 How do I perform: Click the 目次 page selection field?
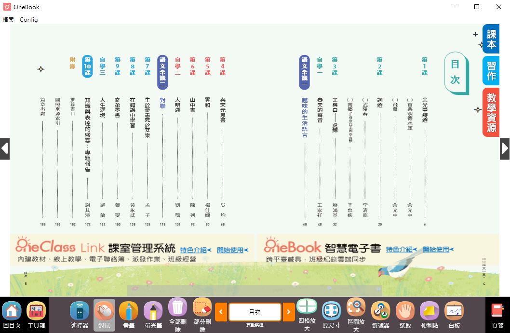pos(255,312)
